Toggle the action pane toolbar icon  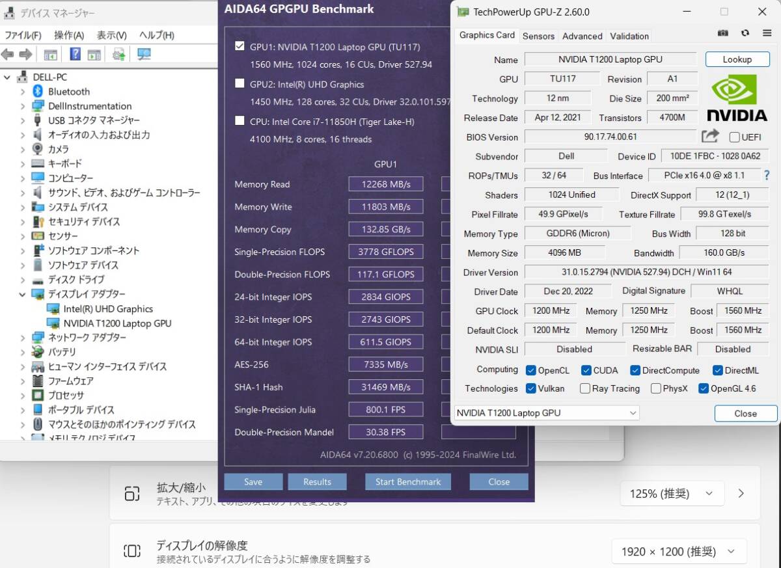(x=94, y=55)
